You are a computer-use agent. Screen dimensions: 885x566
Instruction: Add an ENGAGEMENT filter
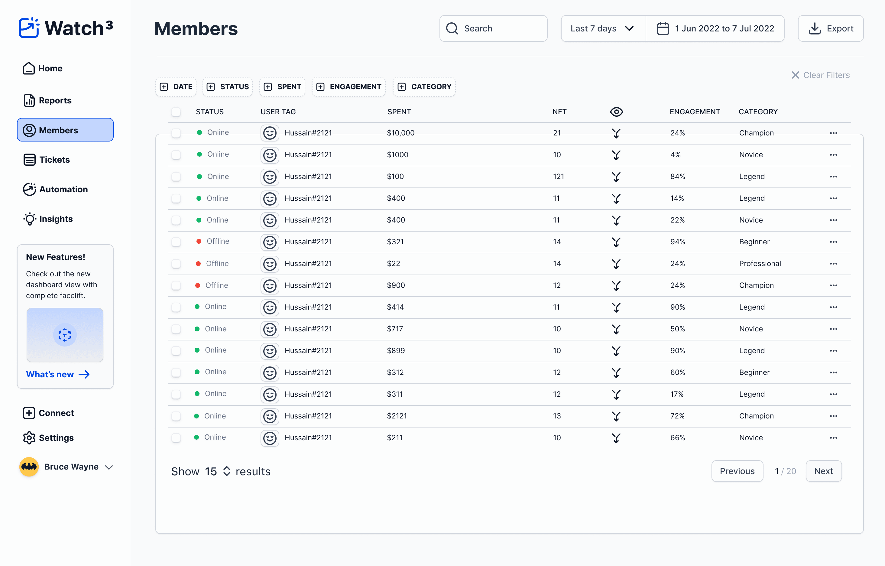click(x=349, y=87)
